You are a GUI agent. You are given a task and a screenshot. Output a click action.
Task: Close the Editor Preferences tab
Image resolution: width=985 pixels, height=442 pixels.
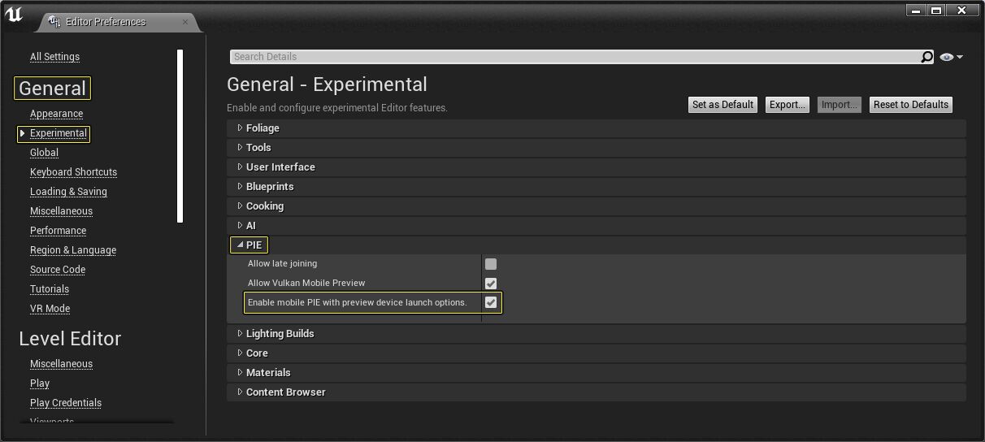[x=185, y=22]
